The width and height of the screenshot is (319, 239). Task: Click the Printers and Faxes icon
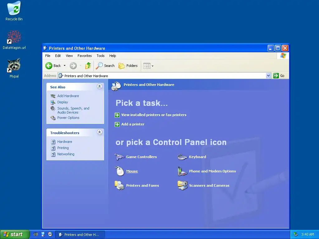(119, 185)
